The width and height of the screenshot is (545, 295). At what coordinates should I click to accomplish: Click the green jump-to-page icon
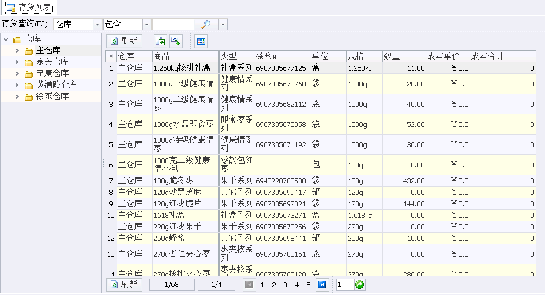[359, 285]
